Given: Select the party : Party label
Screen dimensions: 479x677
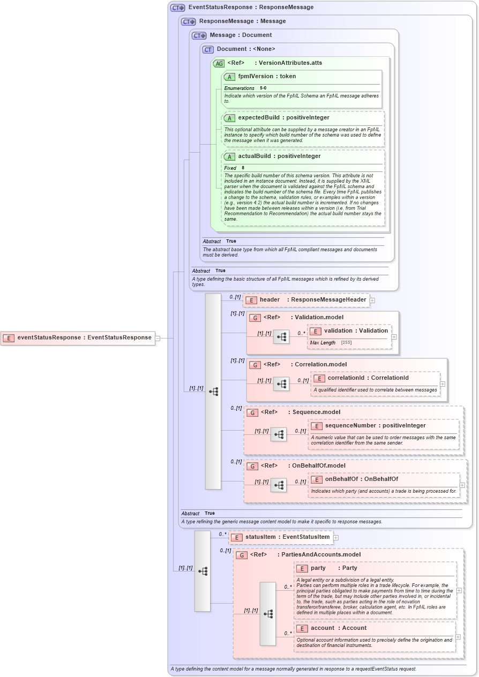Looking at the screenshot, I should click(334, 568).
